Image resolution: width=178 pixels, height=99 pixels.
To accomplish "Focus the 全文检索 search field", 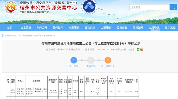I will (x=150, y=7).
